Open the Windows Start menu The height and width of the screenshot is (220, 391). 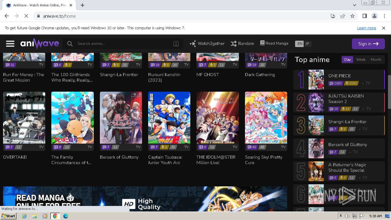(8, 216)
